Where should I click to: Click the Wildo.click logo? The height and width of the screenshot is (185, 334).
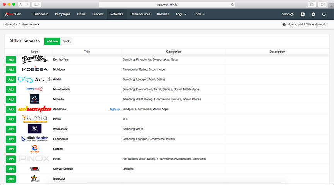(34, 129)
